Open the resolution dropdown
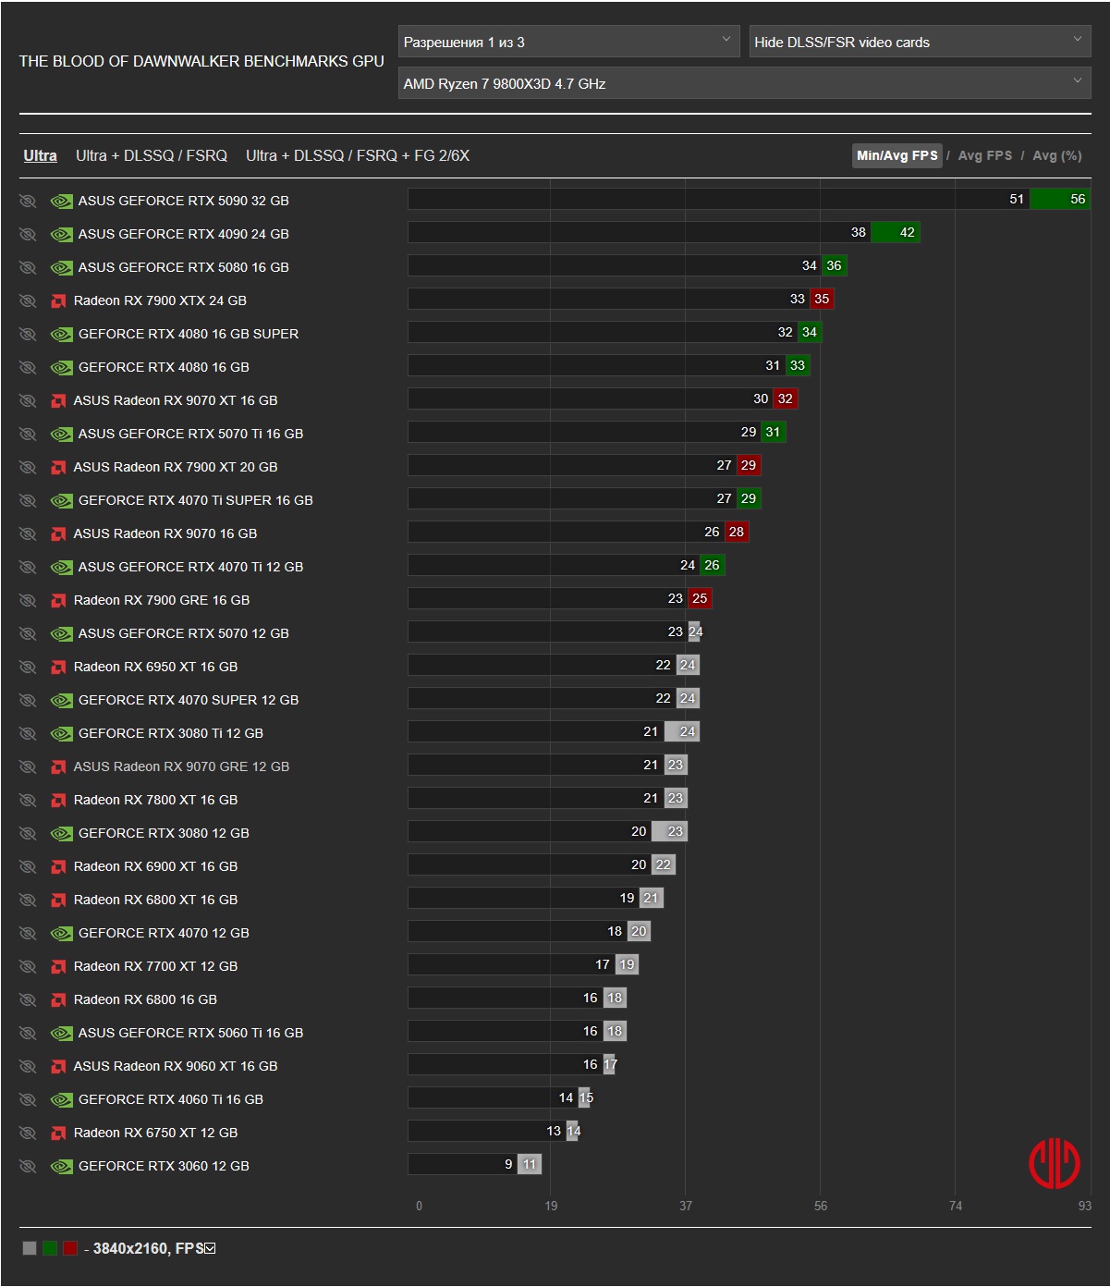Viewport: 1110px width, 1287px height. point(568,42)
